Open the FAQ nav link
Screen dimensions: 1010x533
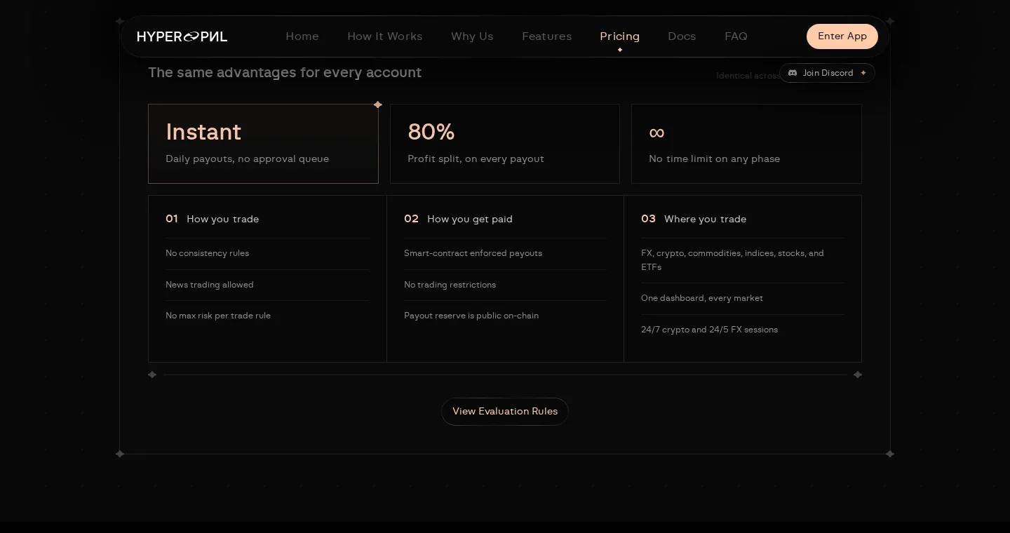tap(736, 36)
